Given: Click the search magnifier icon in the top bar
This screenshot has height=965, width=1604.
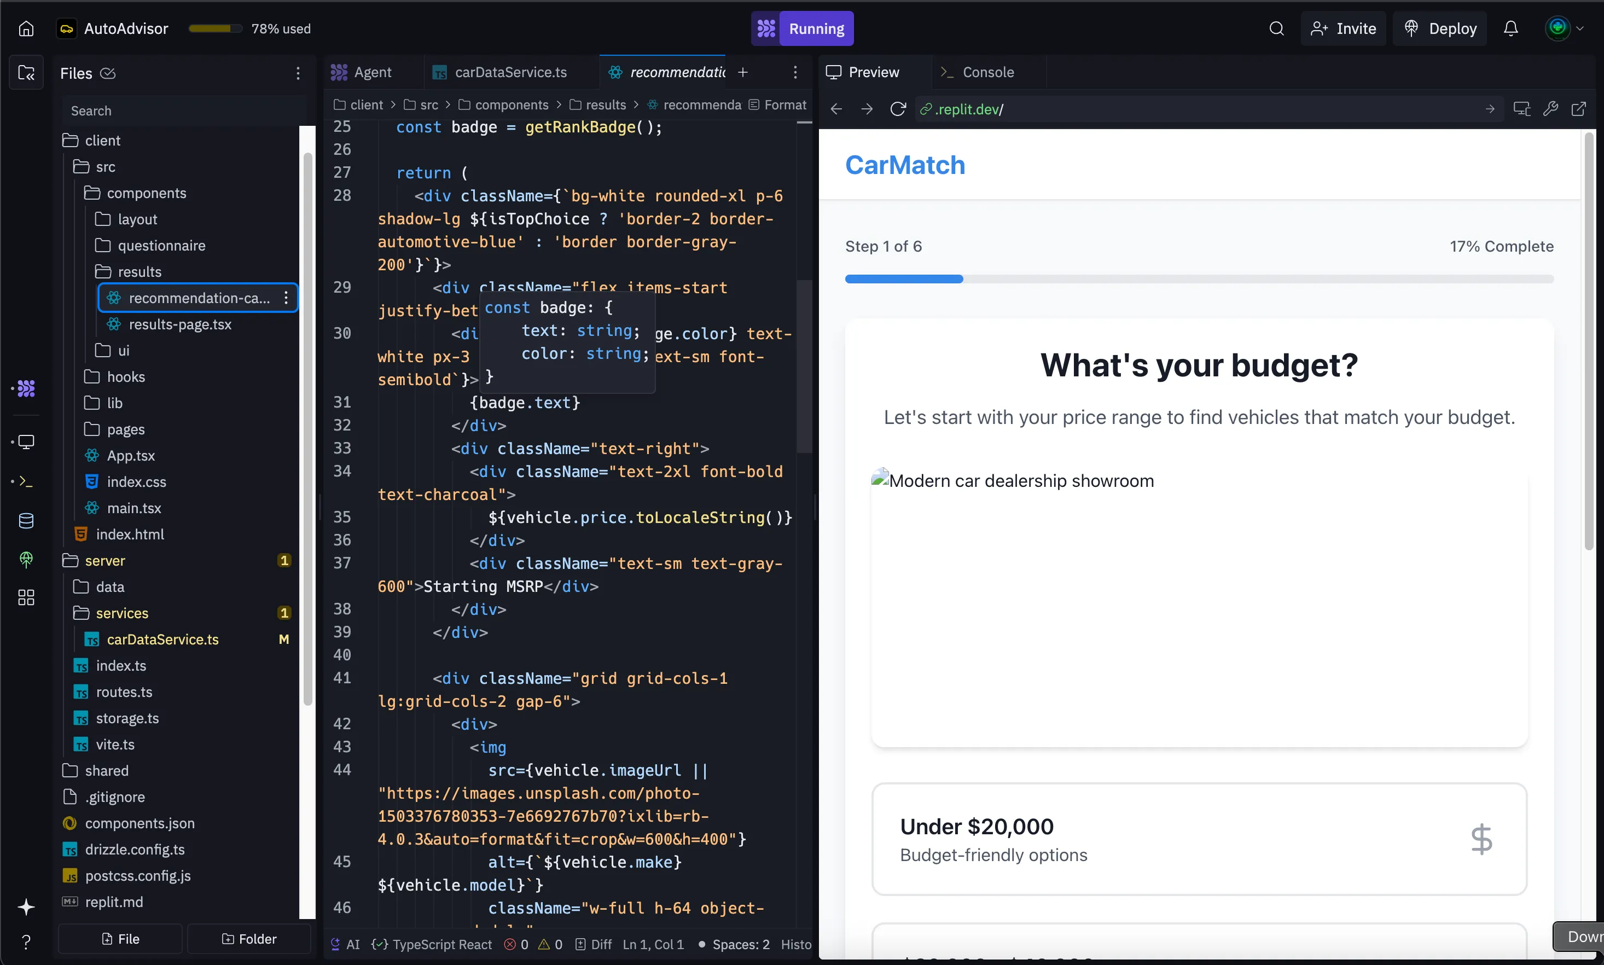Looking at the screenshot, I should click(x=1276, y=28).
